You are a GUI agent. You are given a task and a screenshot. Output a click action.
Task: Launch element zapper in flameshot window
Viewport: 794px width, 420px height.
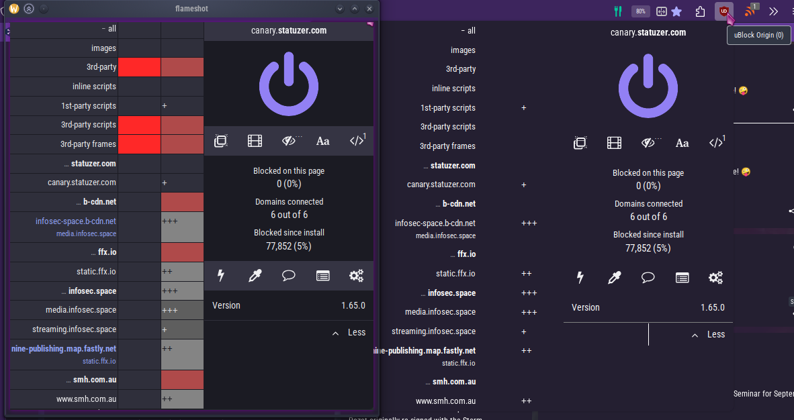pos(221,275)
